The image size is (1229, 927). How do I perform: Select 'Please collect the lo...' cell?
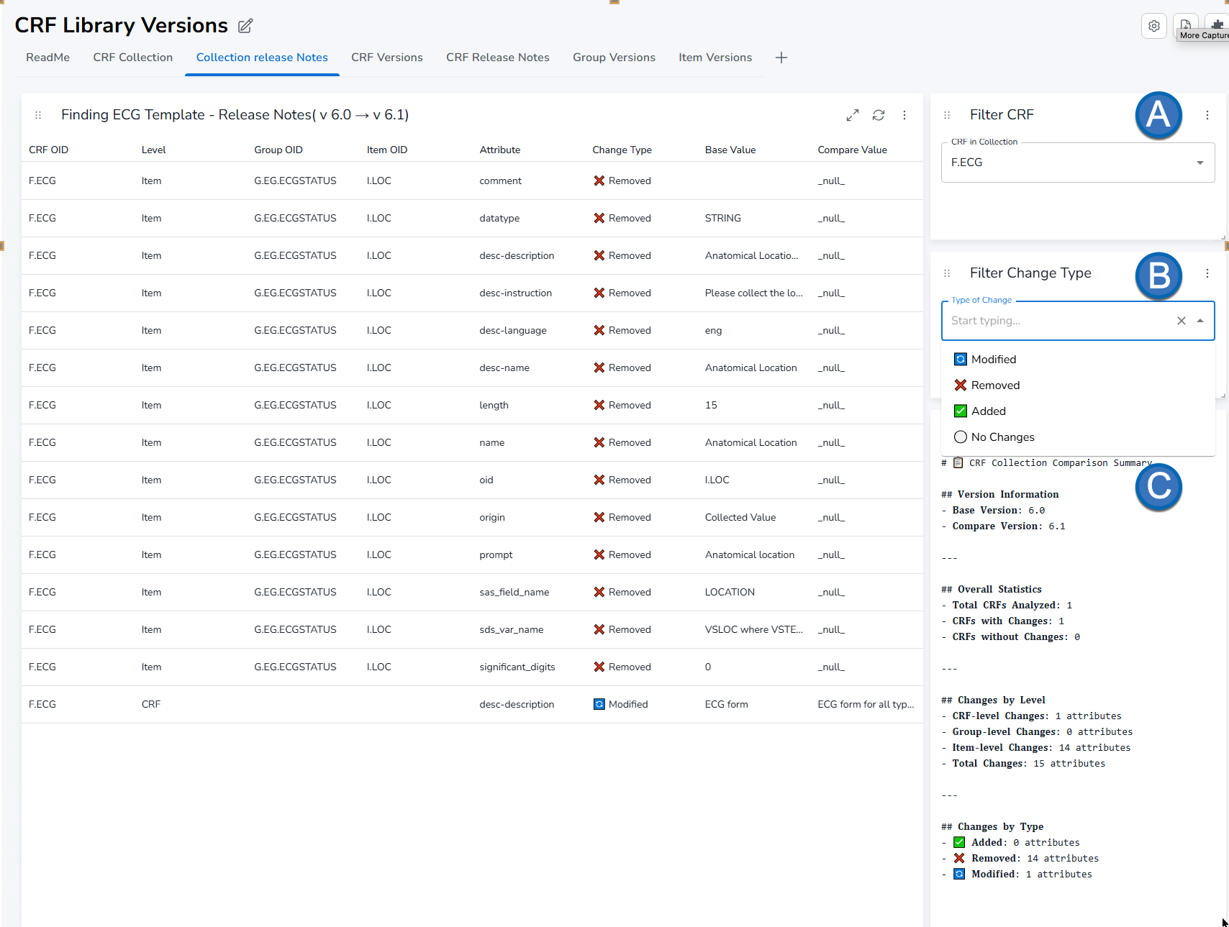[x=753, y=293]
